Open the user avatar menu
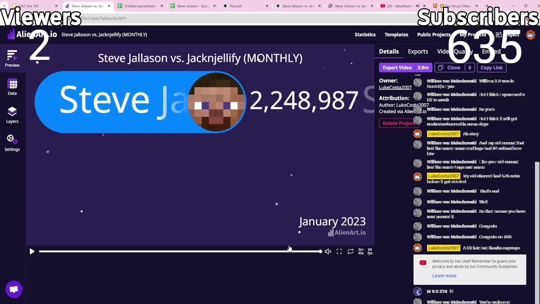Image resolution: width=540 pixels, height=304 pixels. point(531,35)
